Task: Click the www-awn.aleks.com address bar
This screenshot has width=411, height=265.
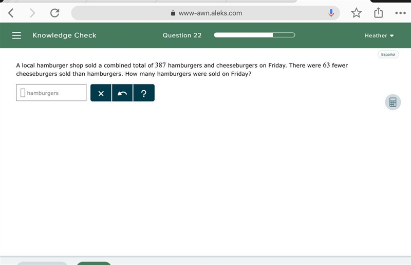Action: pyautogui.click(x=206, y=13)
